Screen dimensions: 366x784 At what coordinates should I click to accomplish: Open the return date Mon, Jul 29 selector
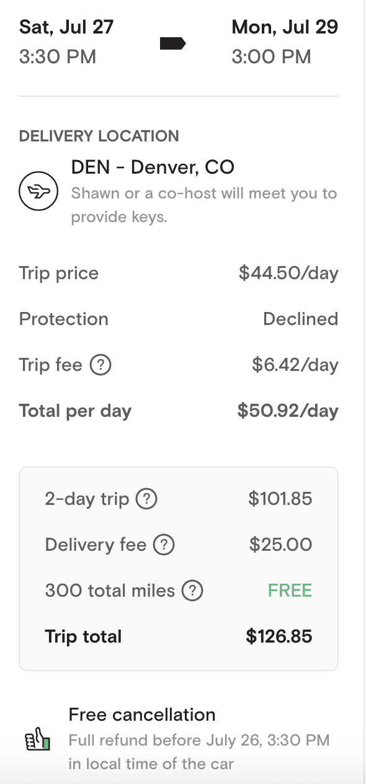284,26
